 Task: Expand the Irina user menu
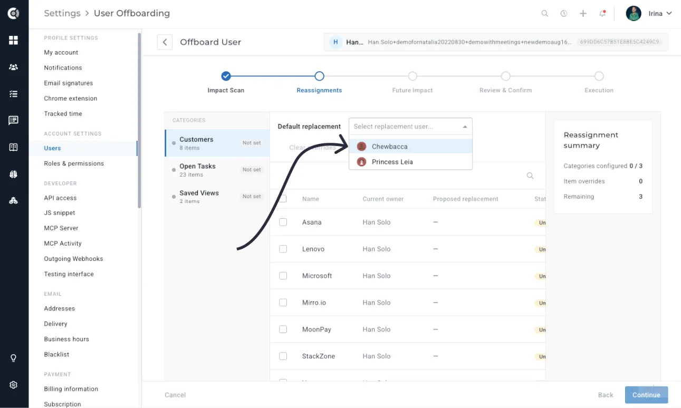[649, 14]
